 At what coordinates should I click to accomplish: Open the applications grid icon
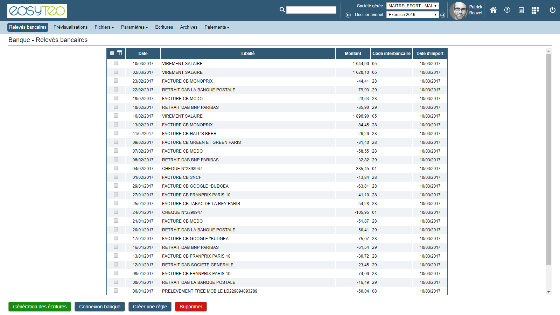(x=535, y=10)
